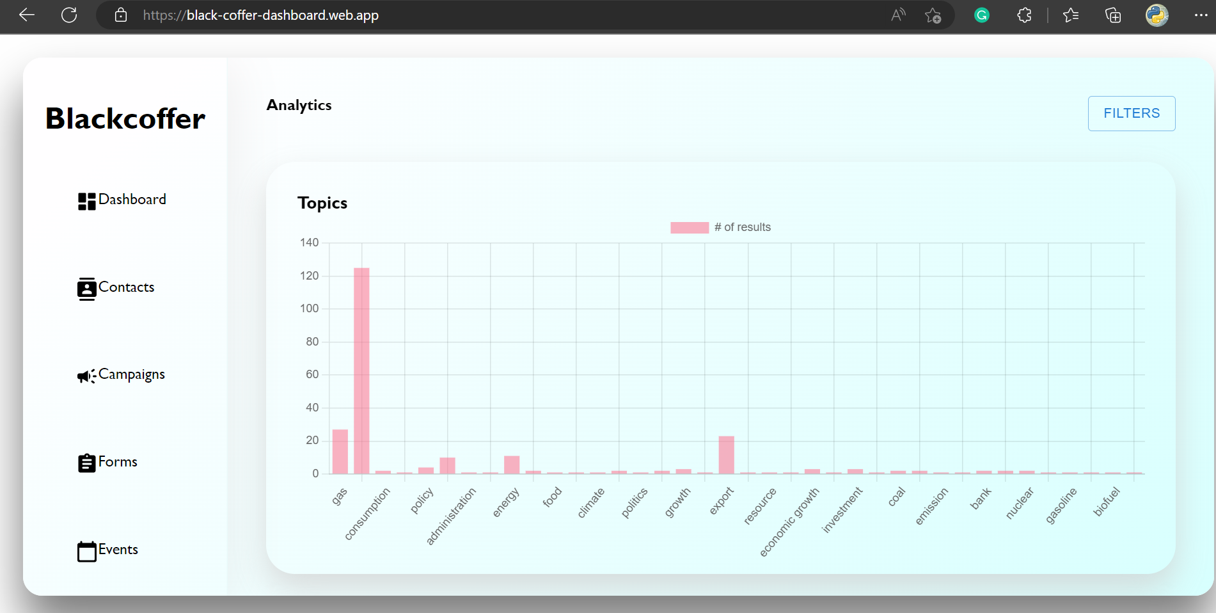The height and width of the screenshot is (613, 1216).
Task: Open the browser Collections icon
Action: 1113,15
